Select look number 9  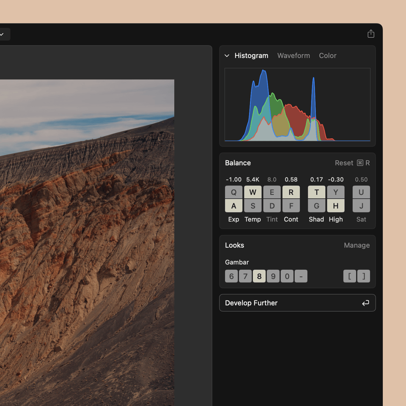click(273, 276)
